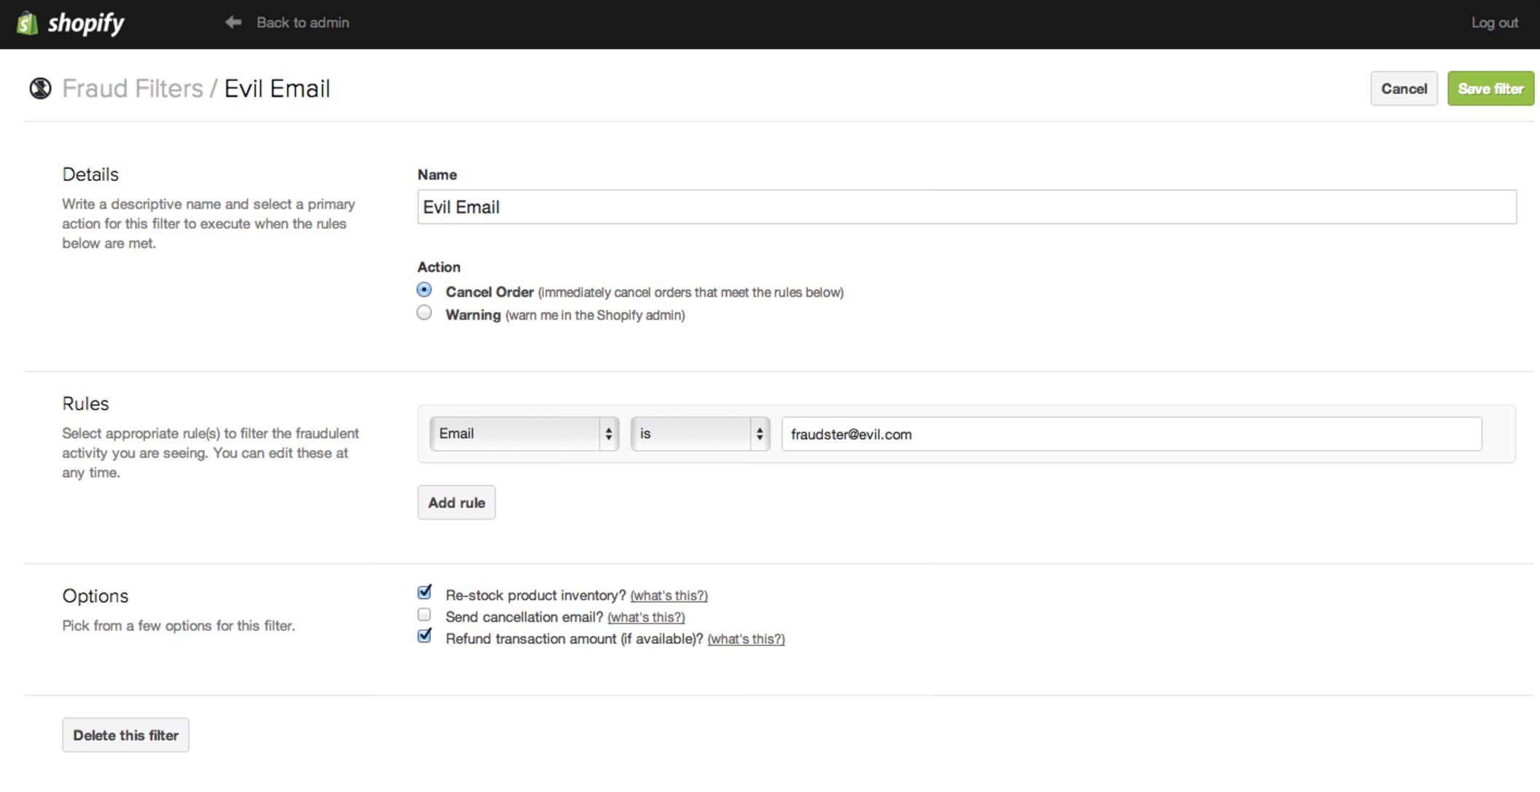
Task: Enable the Warning action radio button
Action: [x=424, y=312]
